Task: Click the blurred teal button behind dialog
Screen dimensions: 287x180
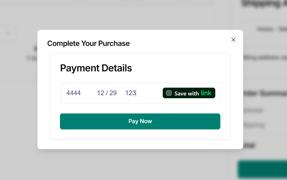Action: [262, 169]
